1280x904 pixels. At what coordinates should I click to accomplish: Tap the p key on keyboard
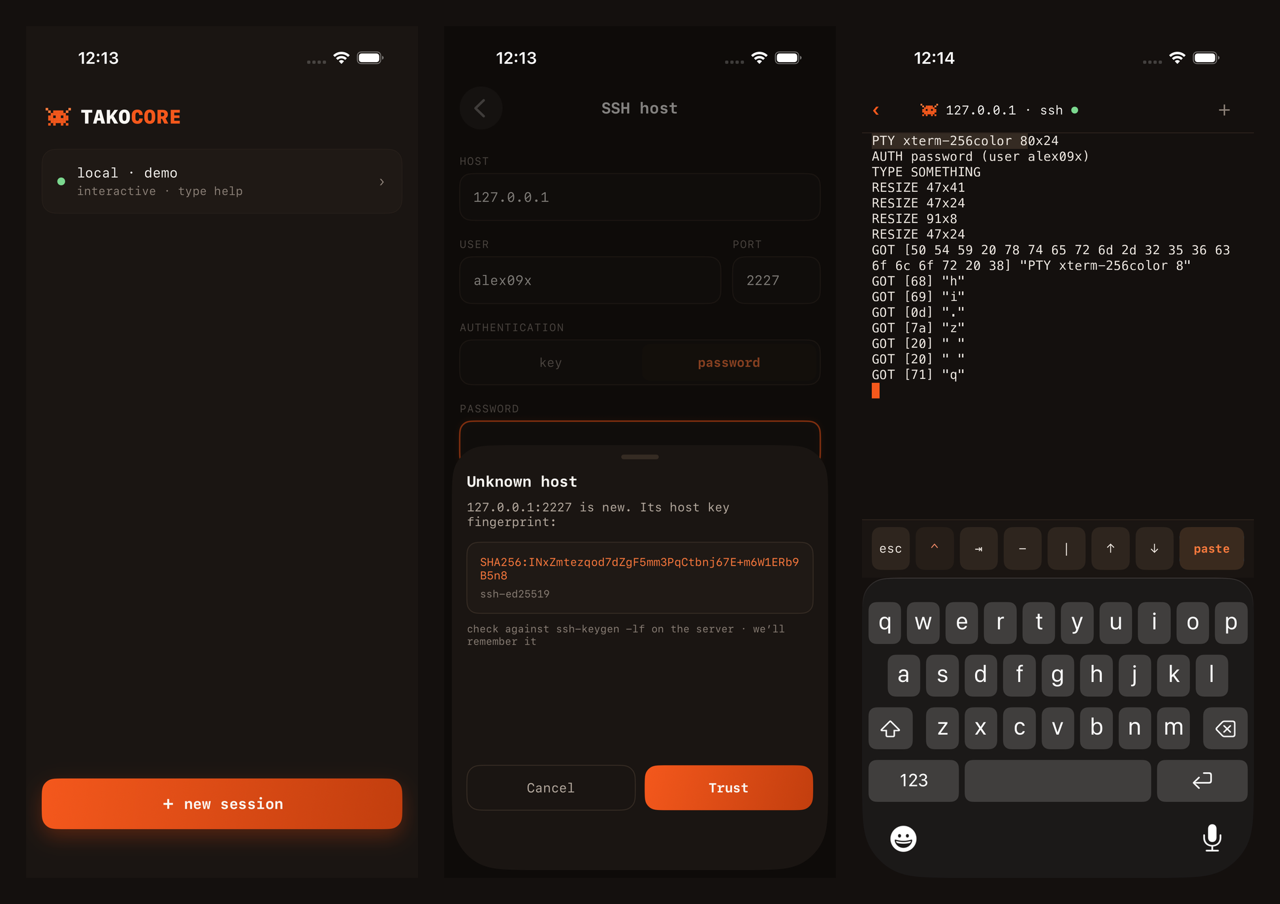tap(1231, 623)
